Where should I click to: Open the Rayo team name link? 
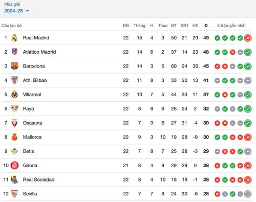29,109
